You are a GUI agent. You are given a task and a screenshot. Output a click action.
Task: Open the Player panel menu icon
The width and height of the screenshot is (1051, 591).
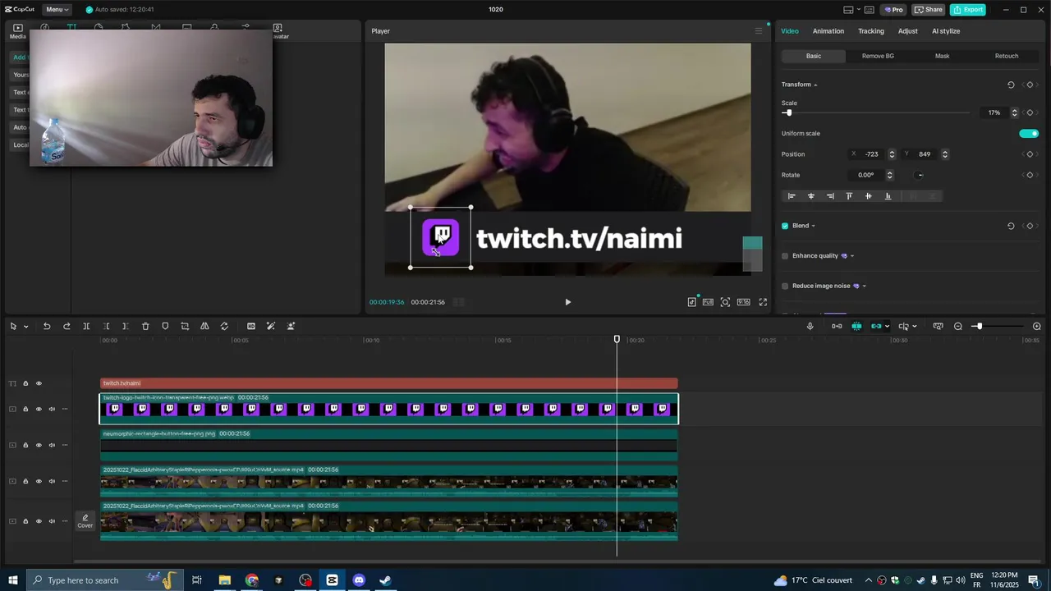pos(759,31)
